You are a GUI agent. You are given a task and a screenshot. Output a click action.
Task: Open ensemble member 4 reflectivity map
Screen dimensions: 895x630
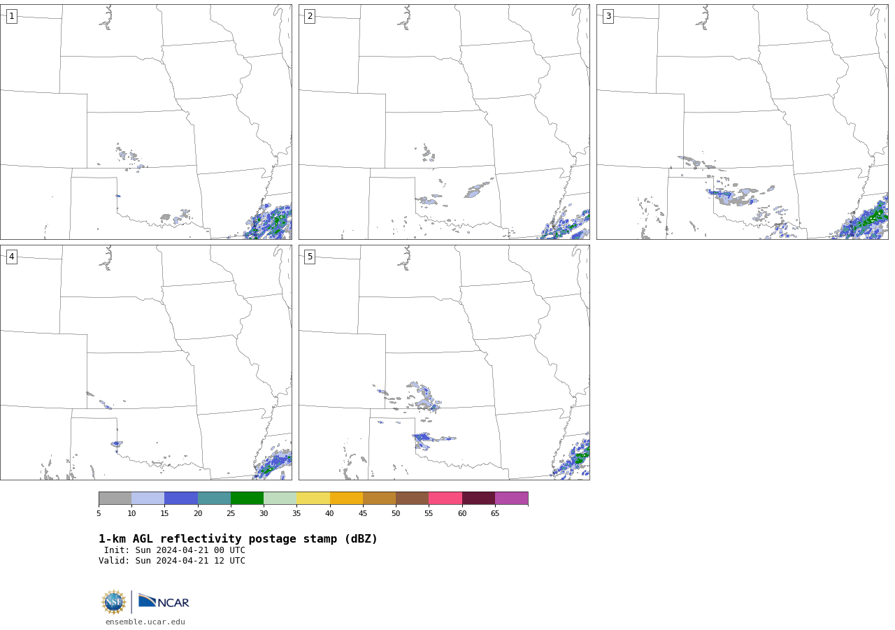(x=145, y=362)
